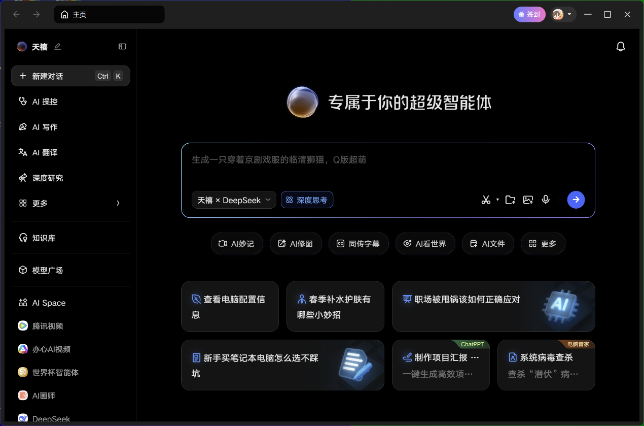Viewport: 644px width, 426px height.
Task: Open the AI妙记 shortcut
Action: pyautogui.click(x=237, y=243)
